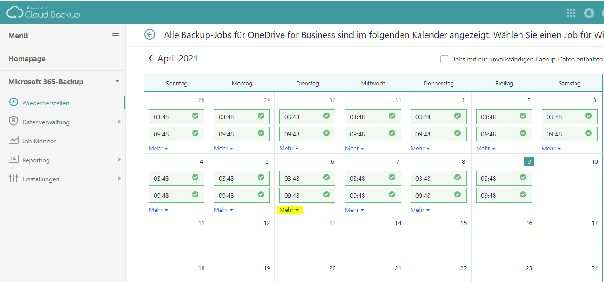Viewport: 604px width, 282px height.
Task: Select the 03:48 backup job on Sunday 28
Action: point(176,117)
